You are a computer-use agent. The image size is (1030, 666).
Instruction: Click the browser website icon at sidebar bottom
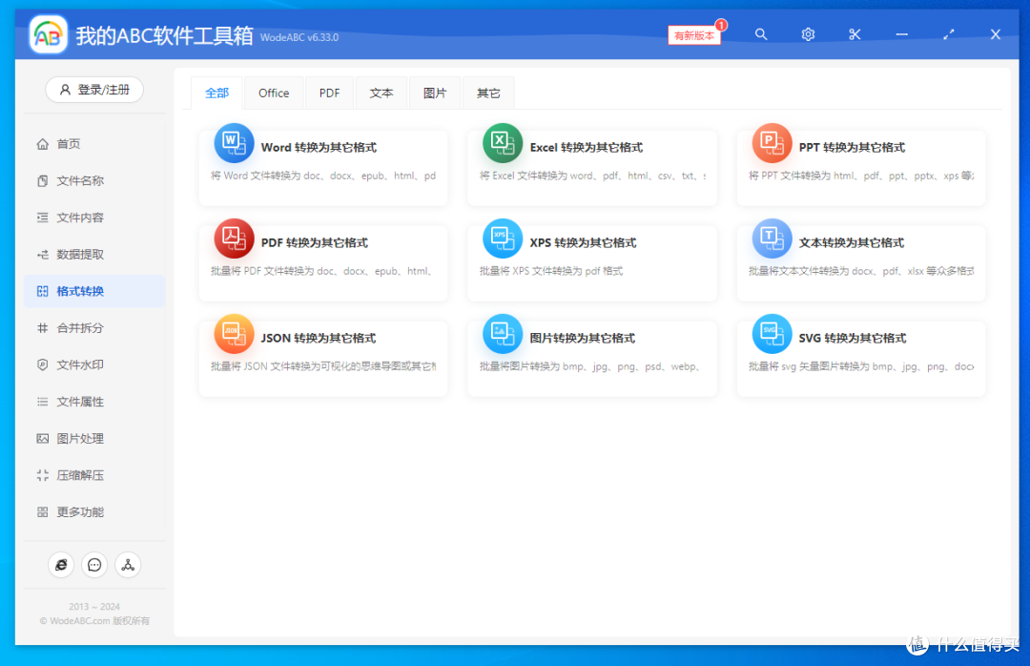pos(61,565)
